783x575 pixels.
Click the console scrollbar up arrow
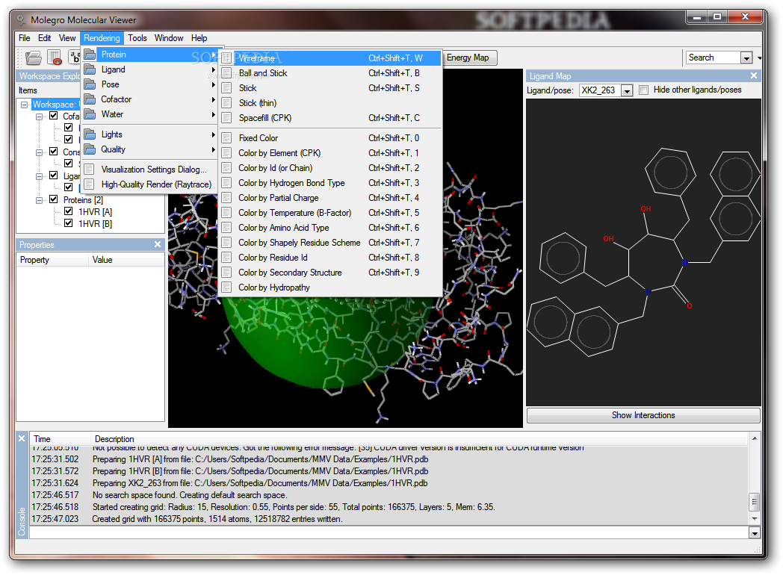coord(754,438)
